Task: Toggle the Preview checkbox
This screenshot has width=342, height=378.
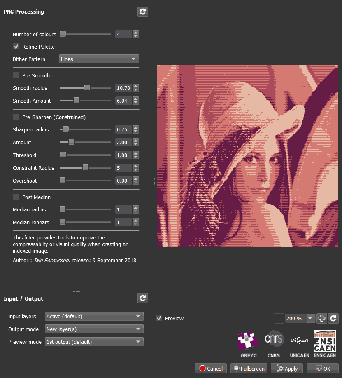Action: [x=159, y=318]
